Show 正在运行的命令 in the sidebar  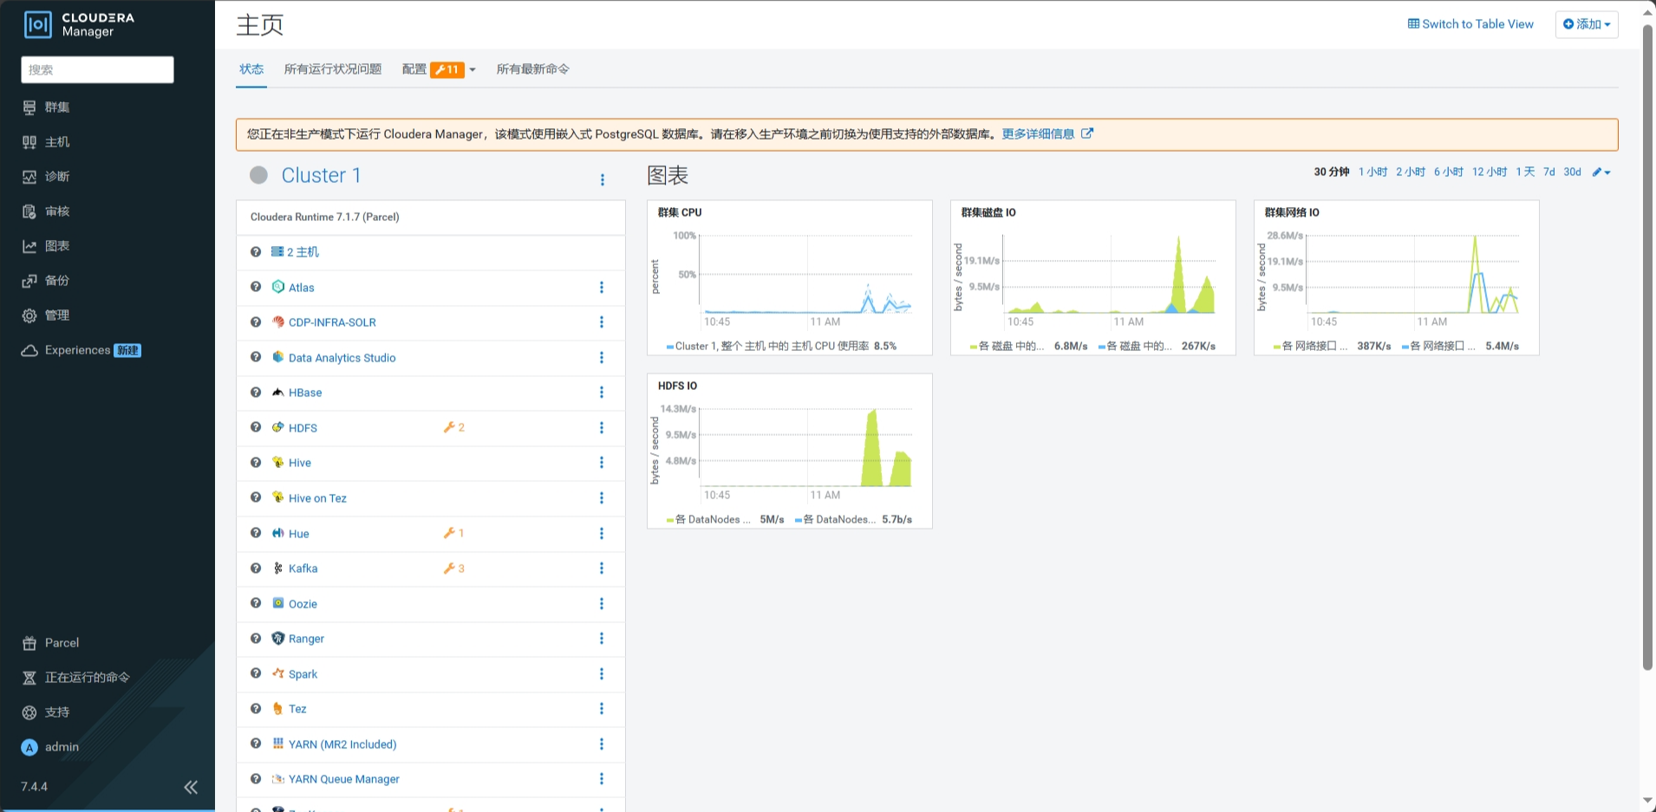pyautogui.click(x=76, y=678)
